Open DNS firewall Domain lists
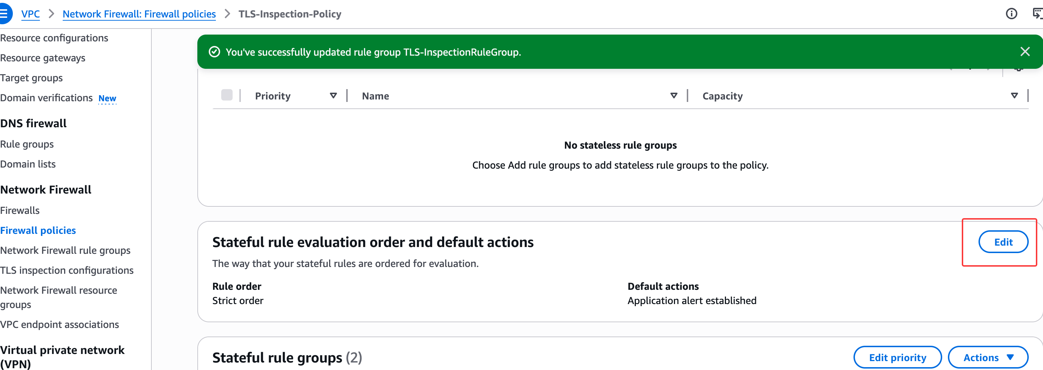Image resolution: width=1043 pixels, height=370 pixels. click(x=28, y=164)
